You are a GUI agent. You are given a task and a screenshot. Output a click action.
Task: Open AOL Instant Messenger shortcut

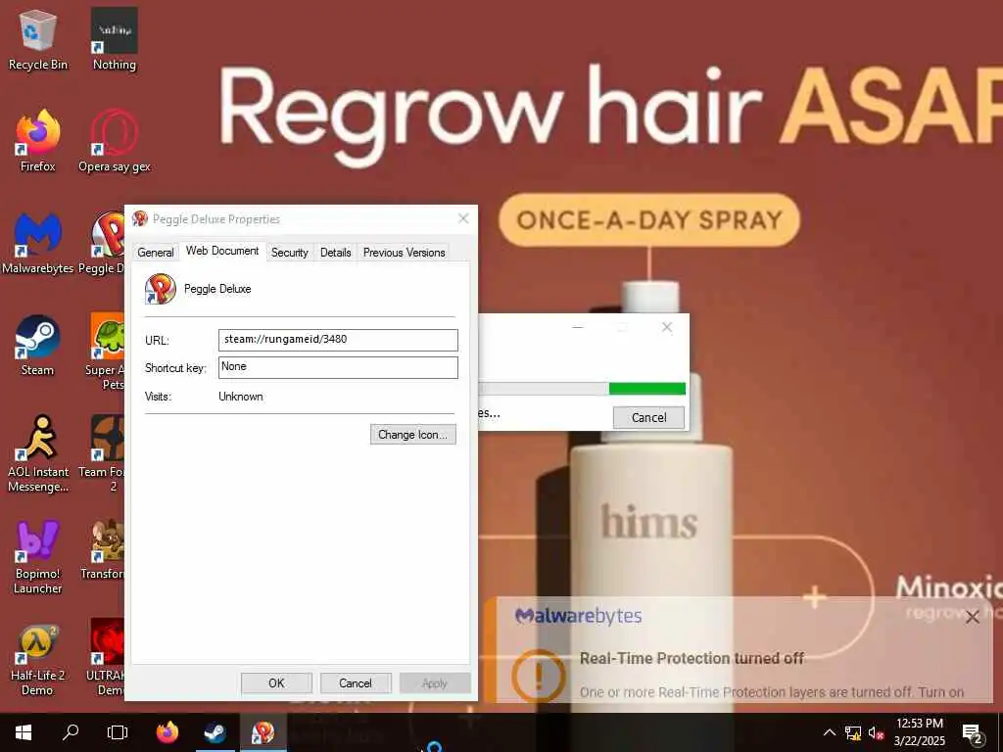pos(38,452)
